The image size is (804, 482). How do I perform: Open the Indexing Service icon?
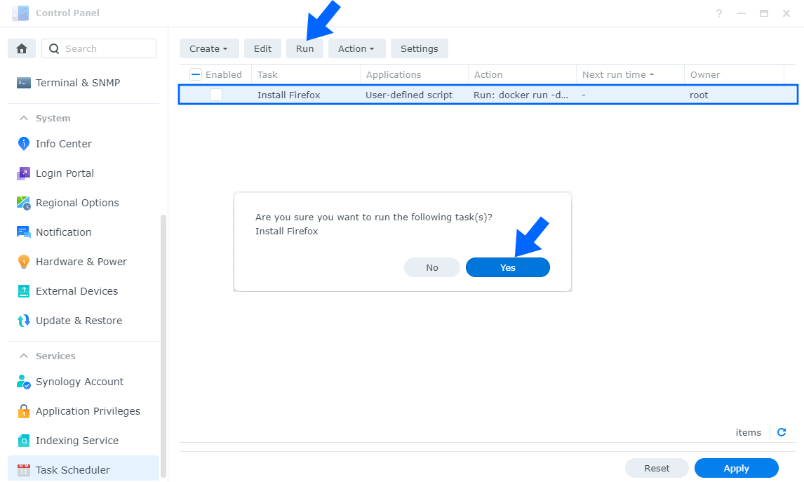(x=24, y=441)
